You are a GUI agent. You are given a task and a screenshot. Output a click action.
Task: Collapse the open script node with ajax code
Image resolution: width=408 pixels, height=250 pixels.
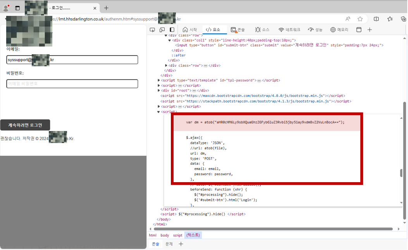158,112
